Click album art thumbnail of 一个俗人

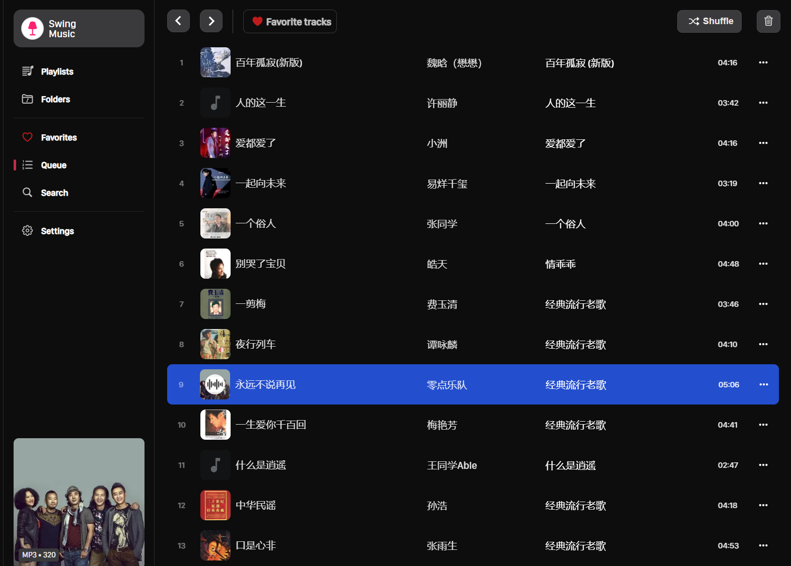click(x=215, y=223)
